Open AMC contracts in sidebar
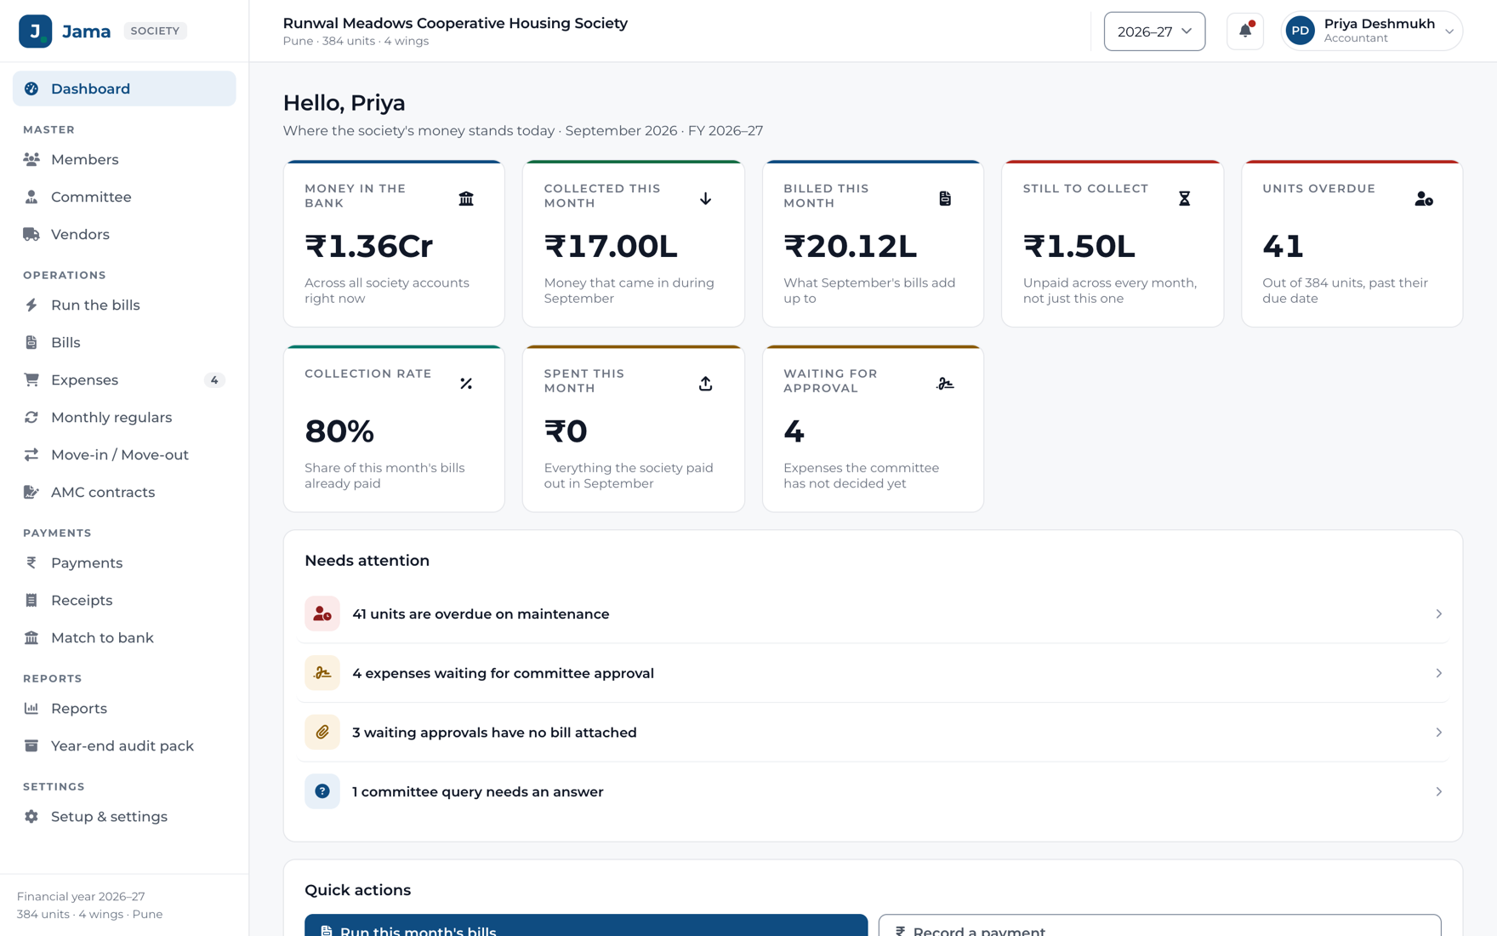Viewport: 1497px width, 936px height. tap(124, 492)
